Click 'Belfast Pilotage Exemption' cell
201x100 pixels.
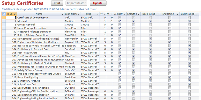click(40, 35)
